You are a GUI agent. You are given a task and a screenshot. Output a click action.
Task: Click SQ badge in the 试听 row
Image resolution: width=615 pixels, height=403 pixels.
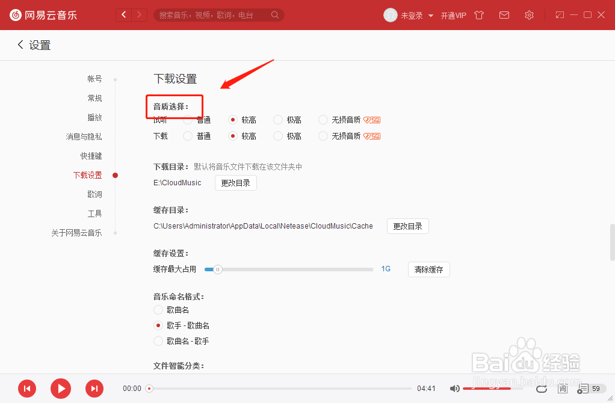point(372,120)
